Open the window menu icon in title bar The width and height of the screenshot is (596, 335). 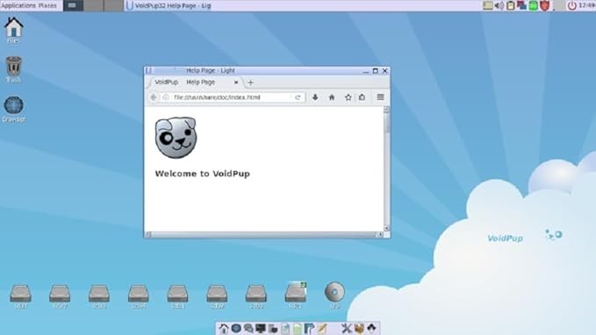tap(148, 71)
